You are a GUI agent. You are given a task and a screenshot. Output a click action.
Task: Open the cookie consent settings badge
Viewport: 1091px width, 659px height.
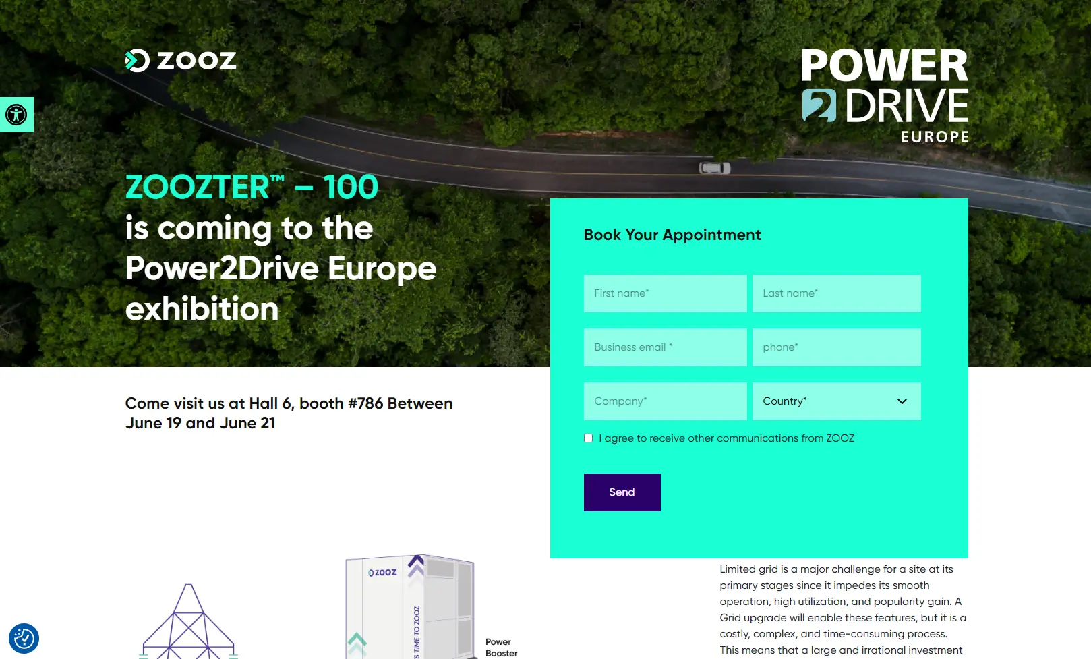pos(24,638)
